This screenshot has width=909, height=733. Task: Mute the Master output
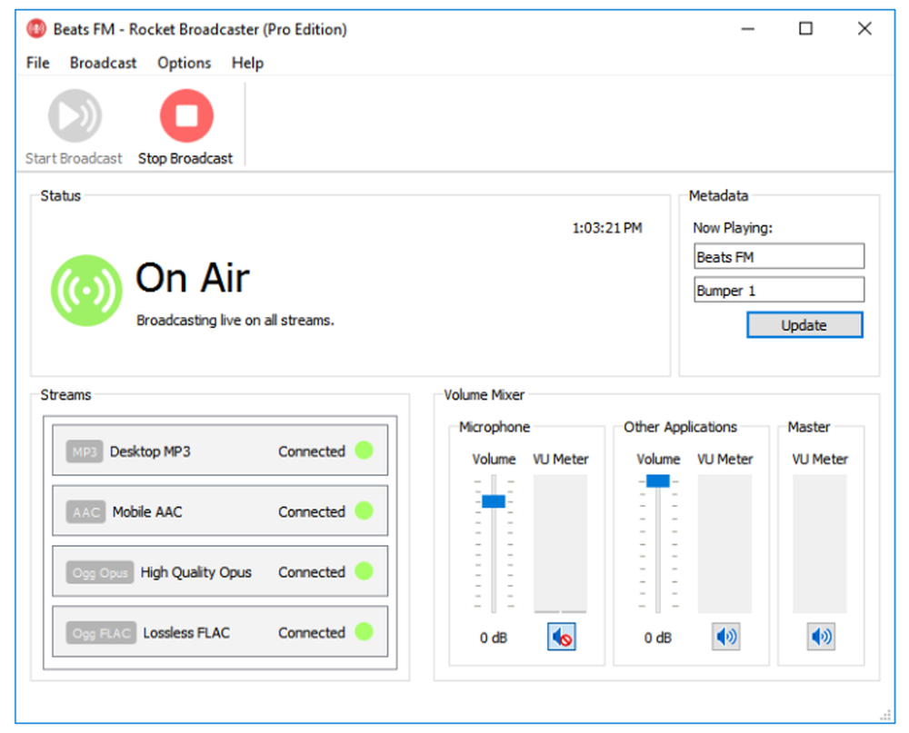coord(821,637)
